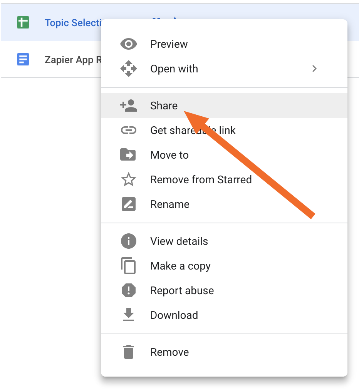Click the trash can icon
359x392 pixels.
[128, 352]
